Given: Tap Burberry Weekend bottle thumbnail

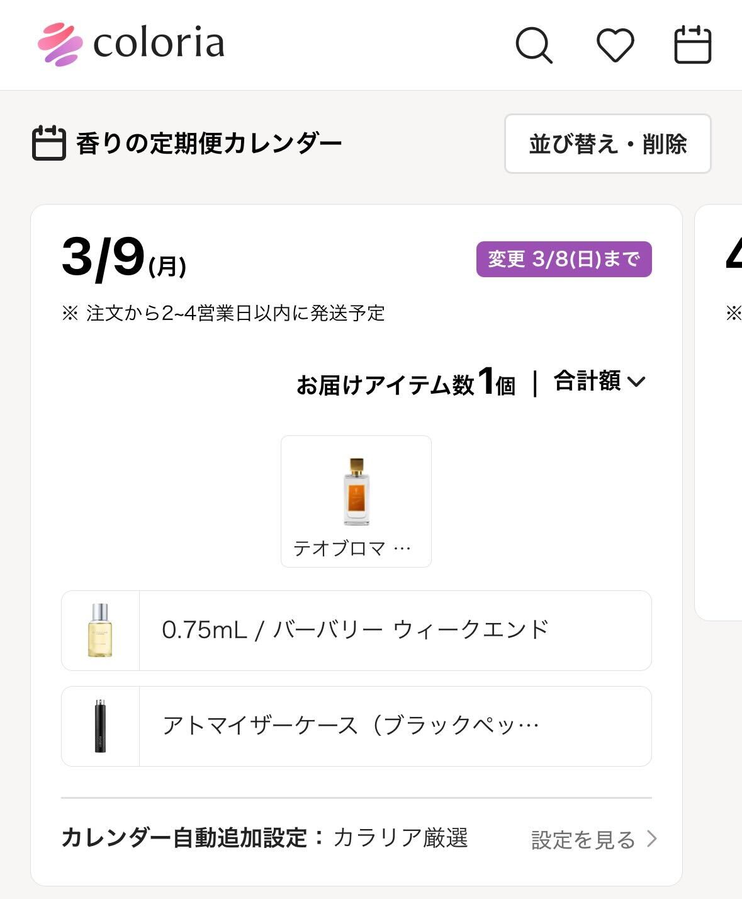Looking at the screenshot, I should pos(100,631).
